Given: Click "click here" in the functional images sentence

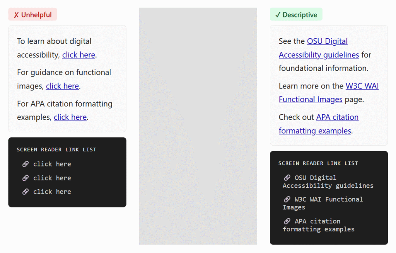Looking at the screenshot, I should click(62, 86).
